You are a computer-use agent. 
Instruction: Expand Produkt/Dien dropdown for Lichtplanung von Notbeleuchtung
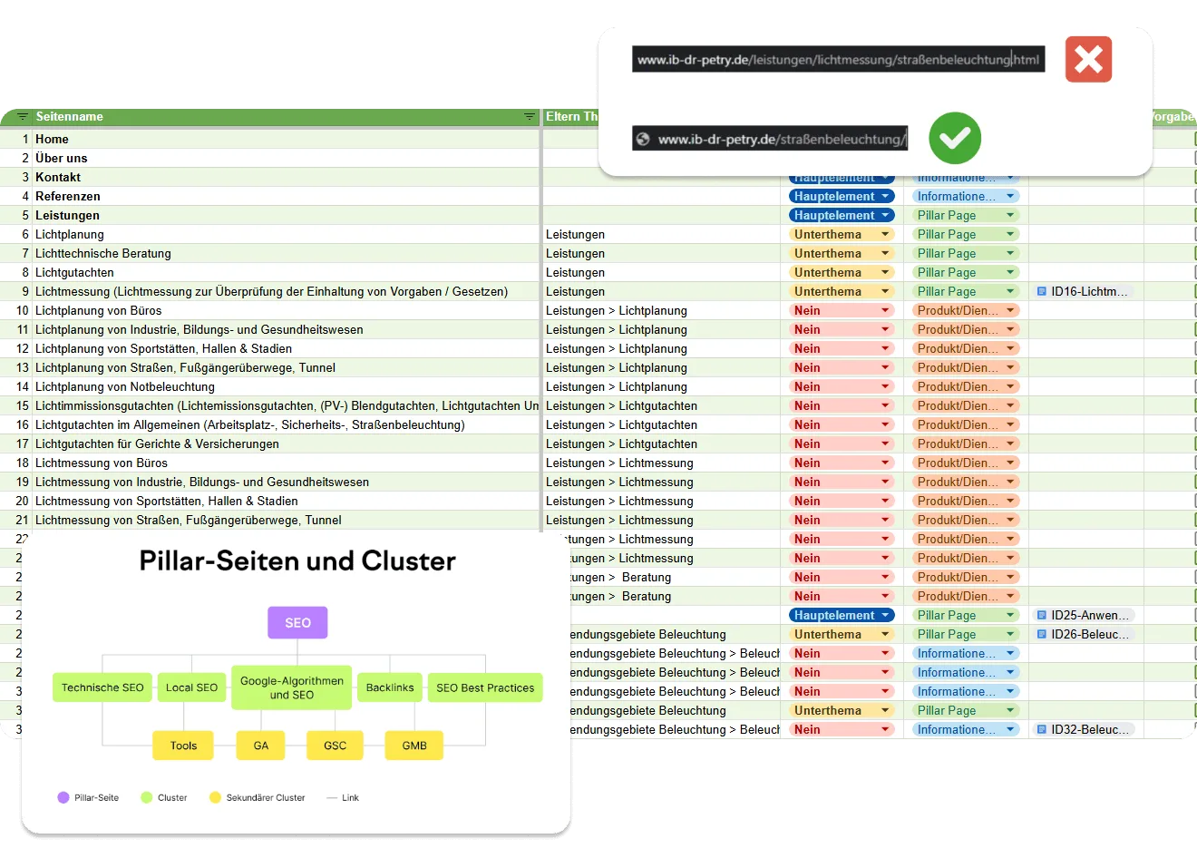point(966,386)
